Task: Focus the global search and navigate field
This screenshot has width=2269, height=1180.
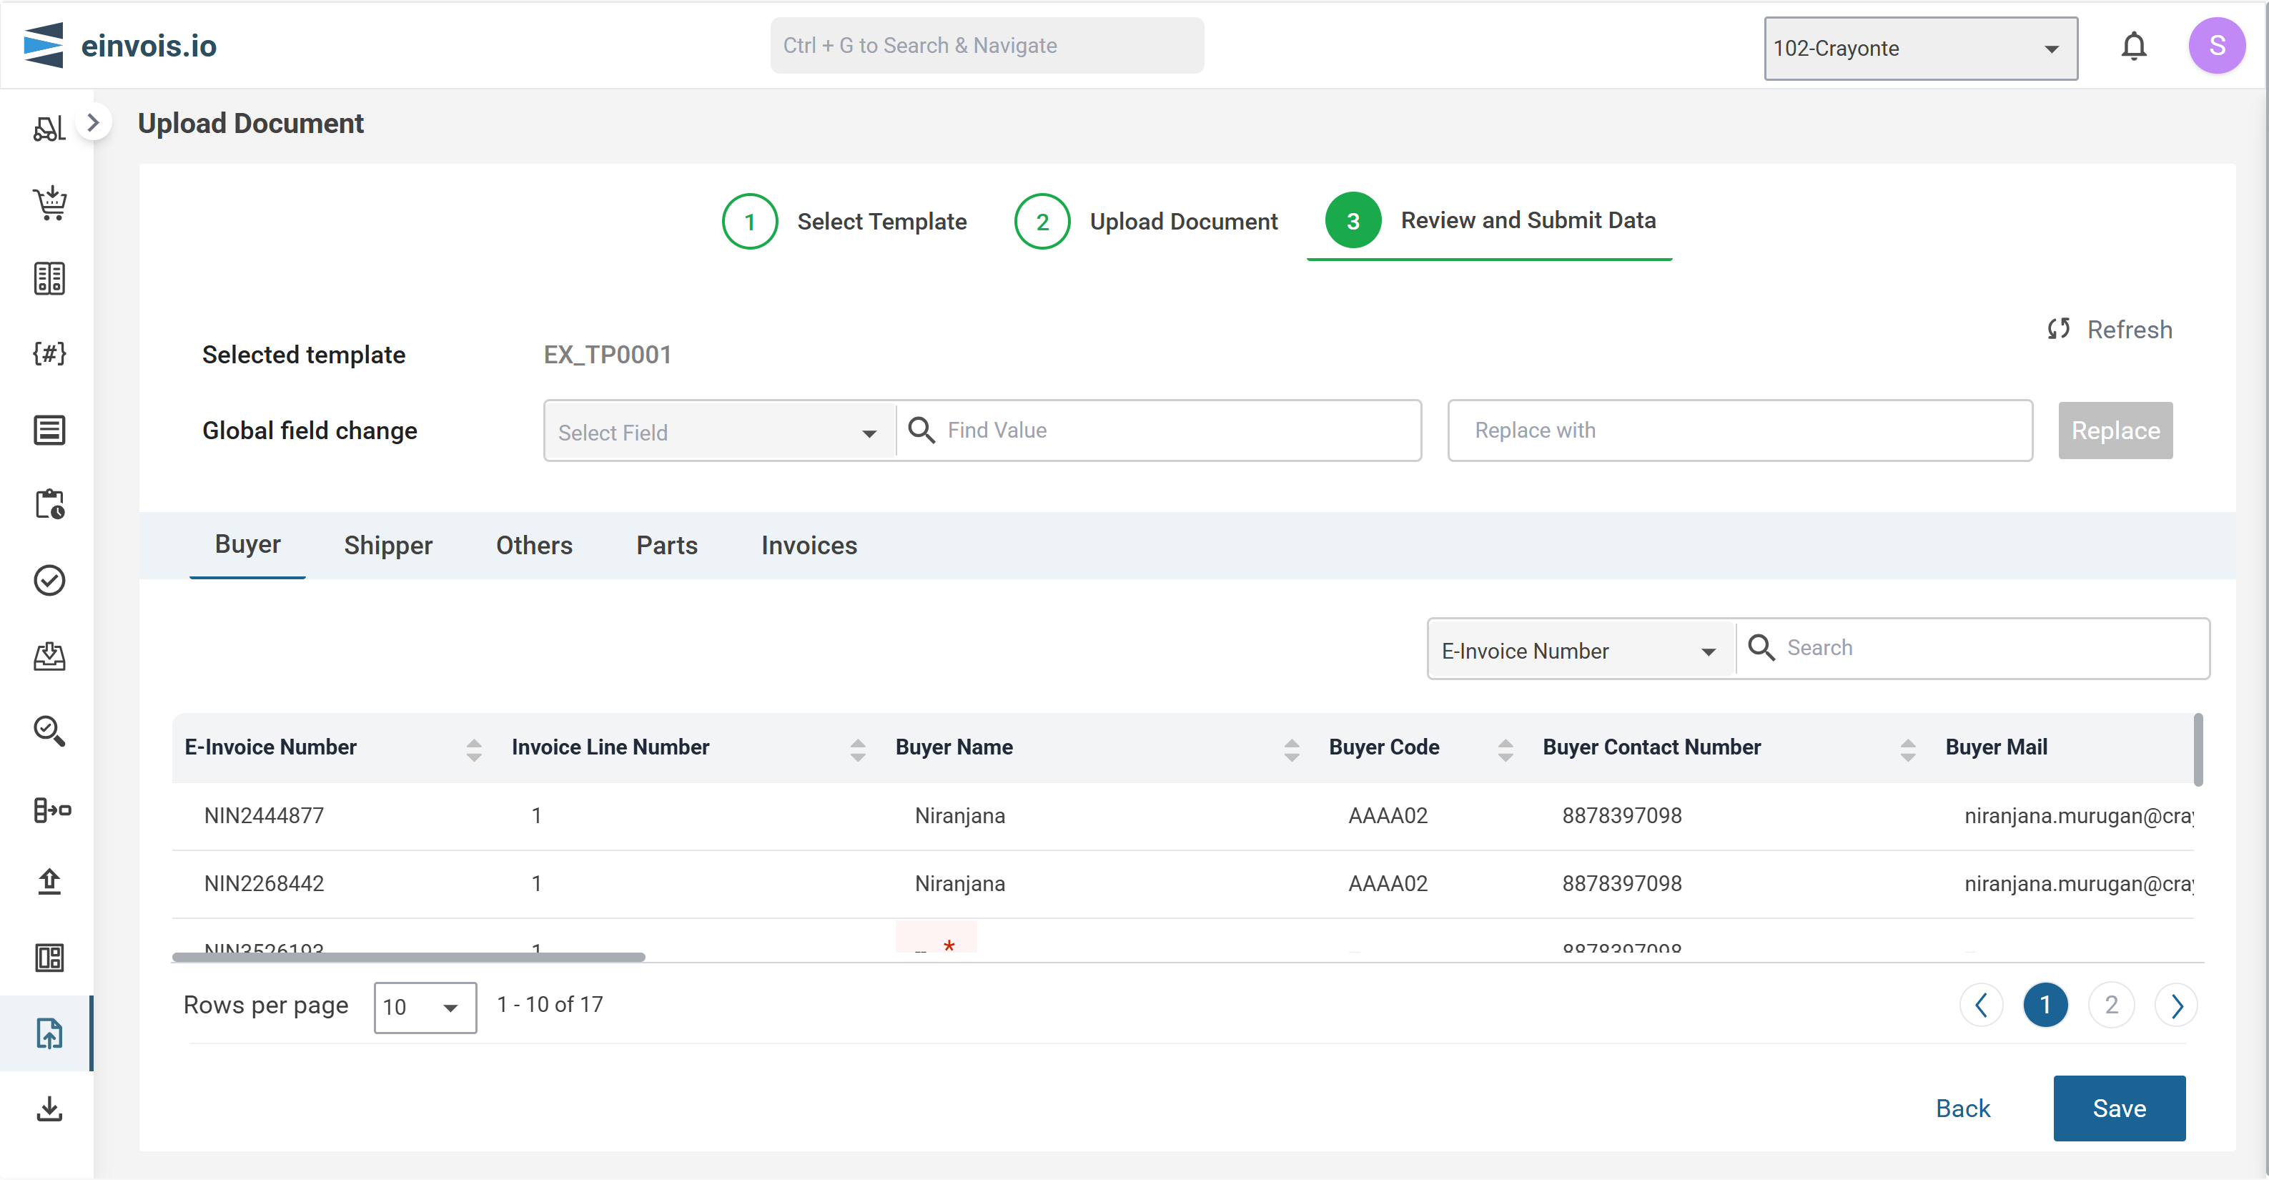Action: point(987,45)
